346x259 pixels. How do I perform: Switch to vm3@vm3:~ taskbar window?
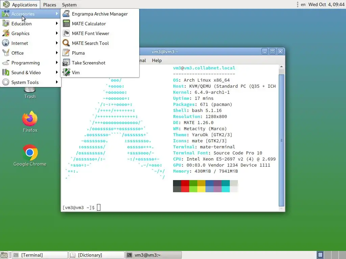(x=154, y=255)
